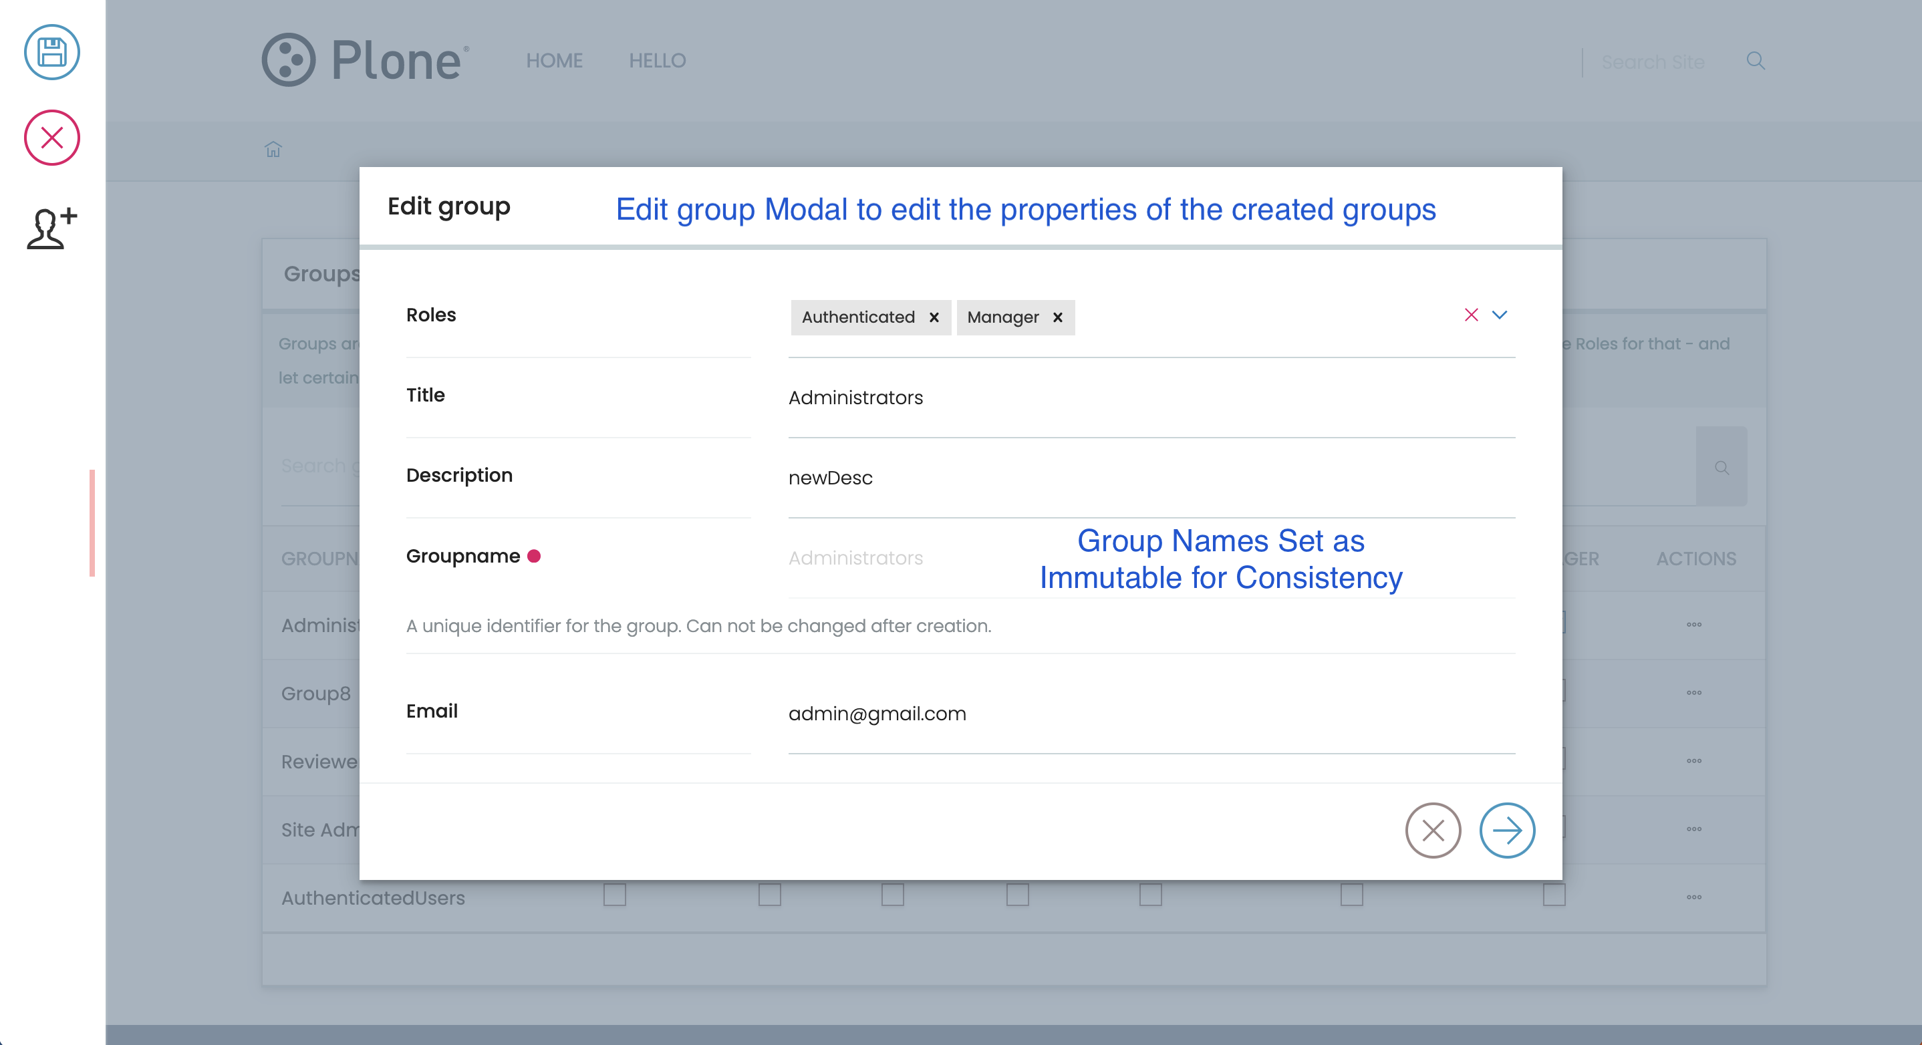Toggle fourth role checkbox in AuthenticatedUsers row
Viewport: 1922px width, 1045px height.
1017,894
